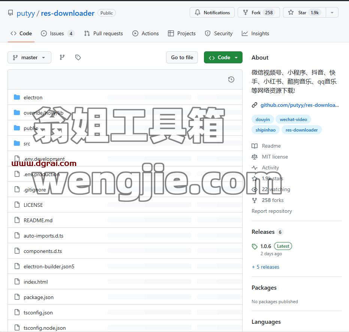
Task: Select the shipinhao topic tag
Action: coord(265,130)
